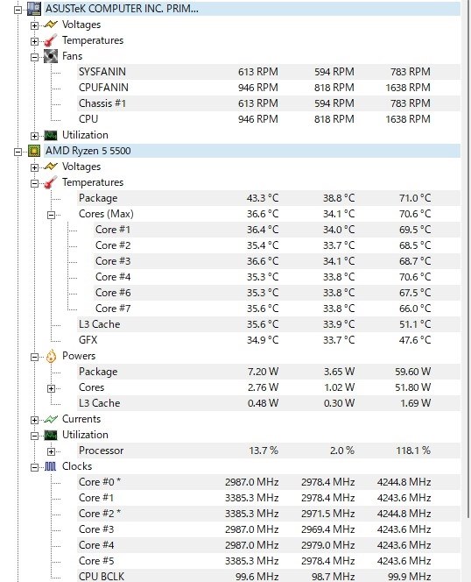Screen dimensions: 471x582
Task: Select the Core #2 * clock row
Action: (269, 514)
